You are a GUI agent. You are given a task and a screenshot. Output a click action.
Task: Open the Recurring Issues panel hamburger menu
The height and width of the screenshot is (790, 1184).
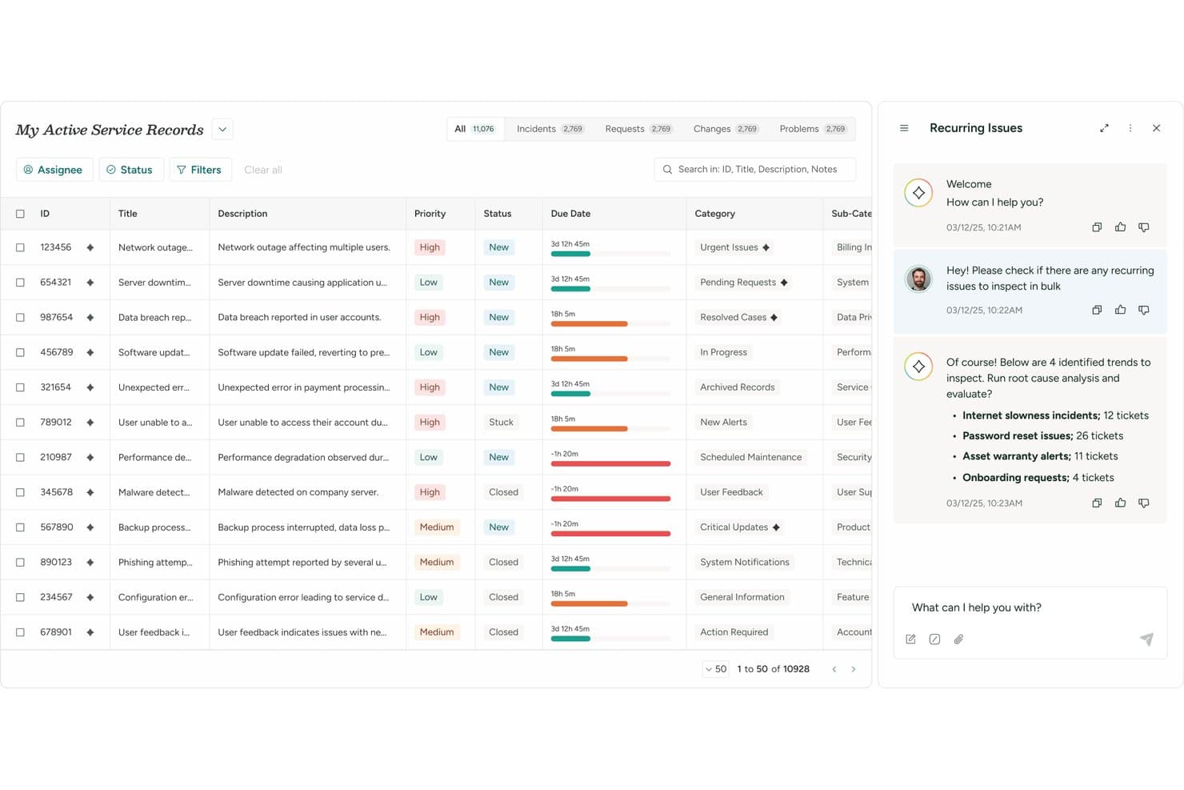[904, 128]
